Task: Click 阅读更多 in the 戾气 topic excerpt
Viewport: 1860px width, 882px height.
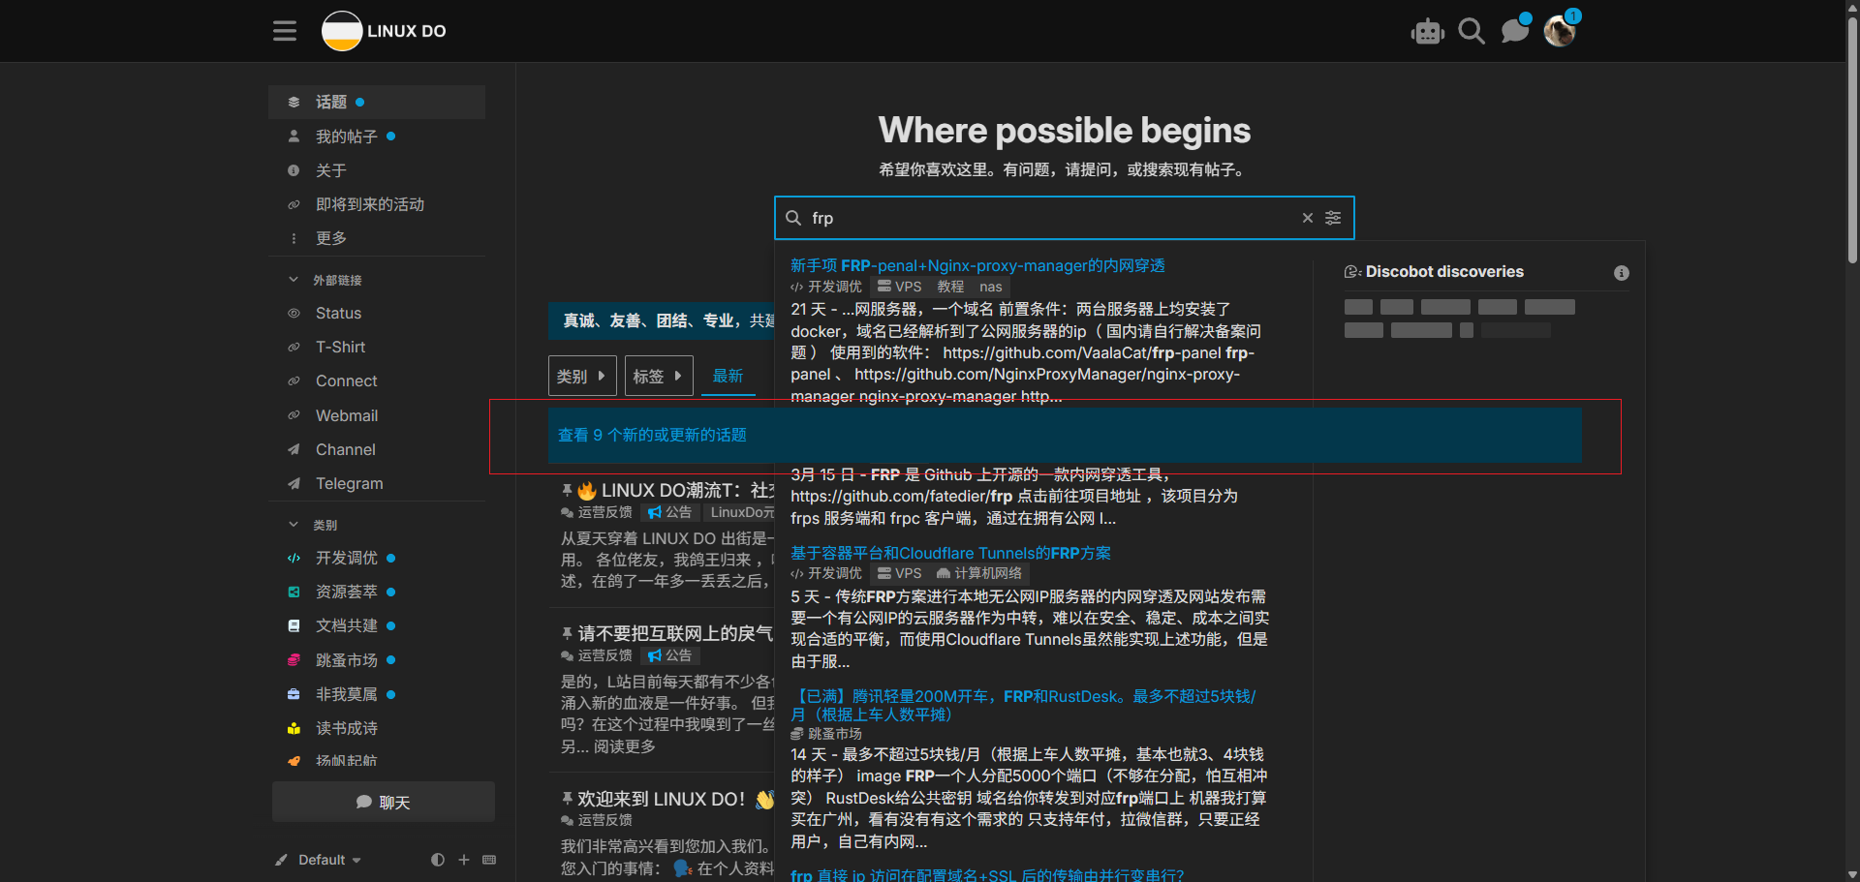Action: coord(625,746)
